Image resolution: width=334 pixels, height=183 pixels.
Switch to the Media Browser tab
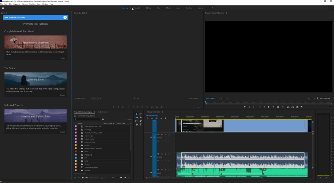pyautogui.click(x=103, y=112)
